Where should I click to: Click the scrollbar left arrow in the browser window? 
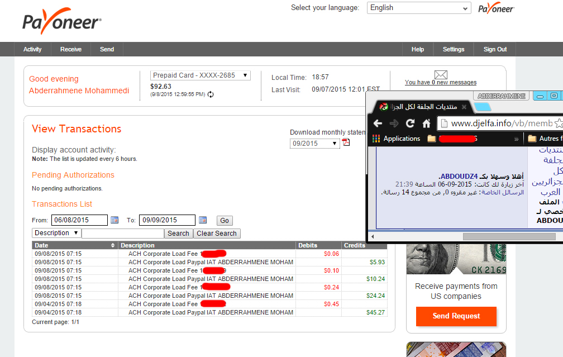click(373, 236)
